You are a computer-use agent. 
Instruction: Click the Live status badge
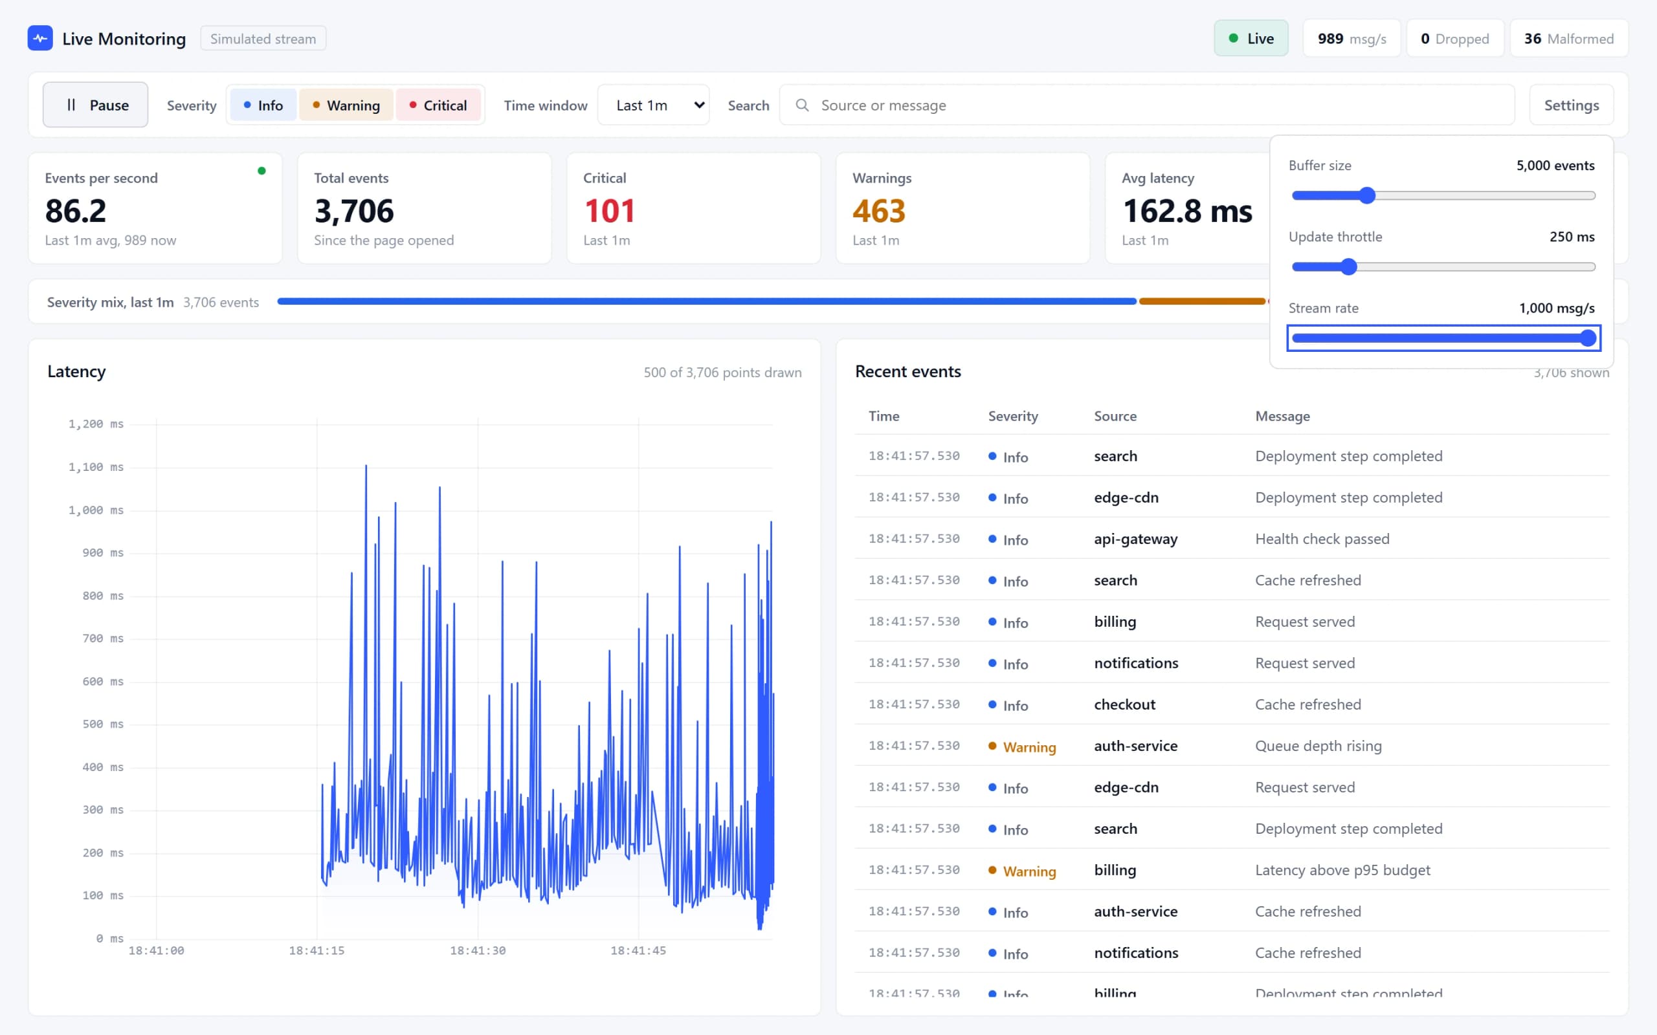coord(1251,38)
